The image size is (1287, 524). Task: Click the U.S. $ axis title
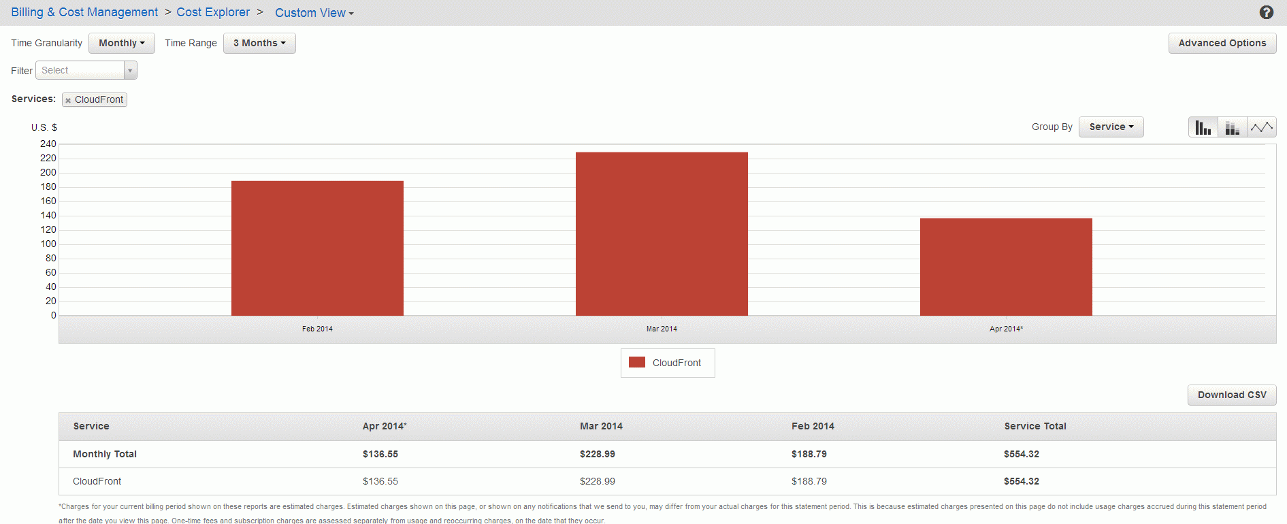(x=44, y=127)
